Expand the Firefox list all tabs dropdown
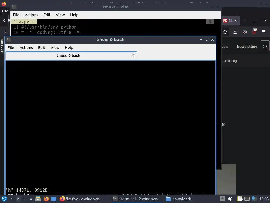270x203 pixels. pyautogui.click(x=265, y=21)
